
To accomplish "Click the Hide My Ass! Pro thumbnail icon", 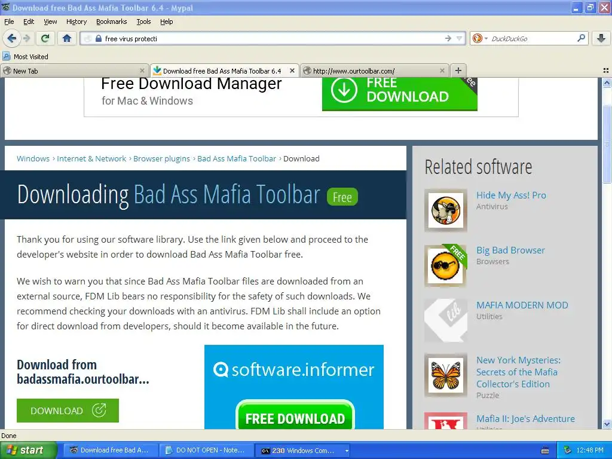I will pyautogui.click(x=445, y=211).
